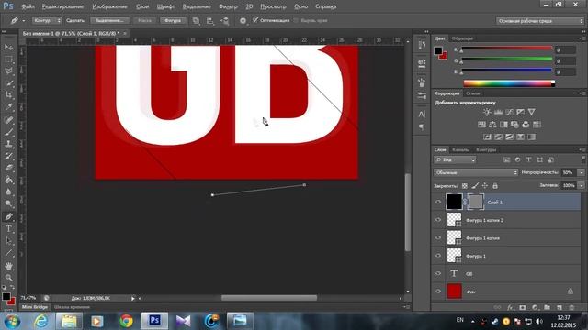Open the layer filter Вид dropdown
The width and height of the screenshot is (588, 330).
tap(455, 159)
